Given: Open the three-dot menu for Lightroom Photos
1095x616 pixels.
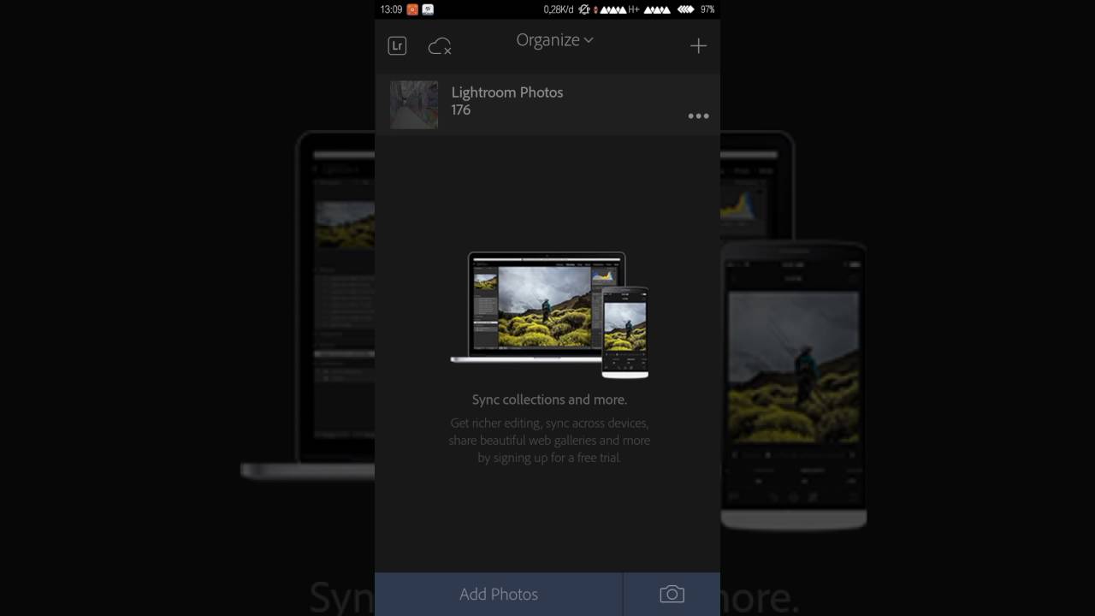Looking at the screenshot, I should point(698,115).
